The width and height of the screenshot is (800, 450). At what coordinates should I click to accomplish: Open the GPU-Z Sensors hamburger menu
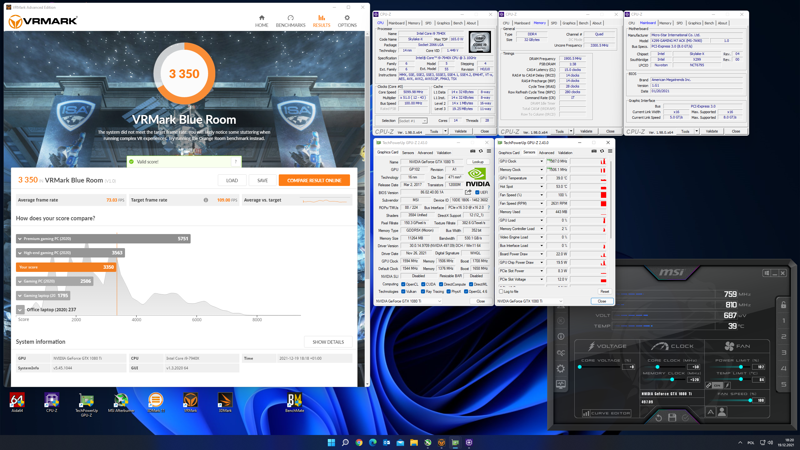(610, 151)
